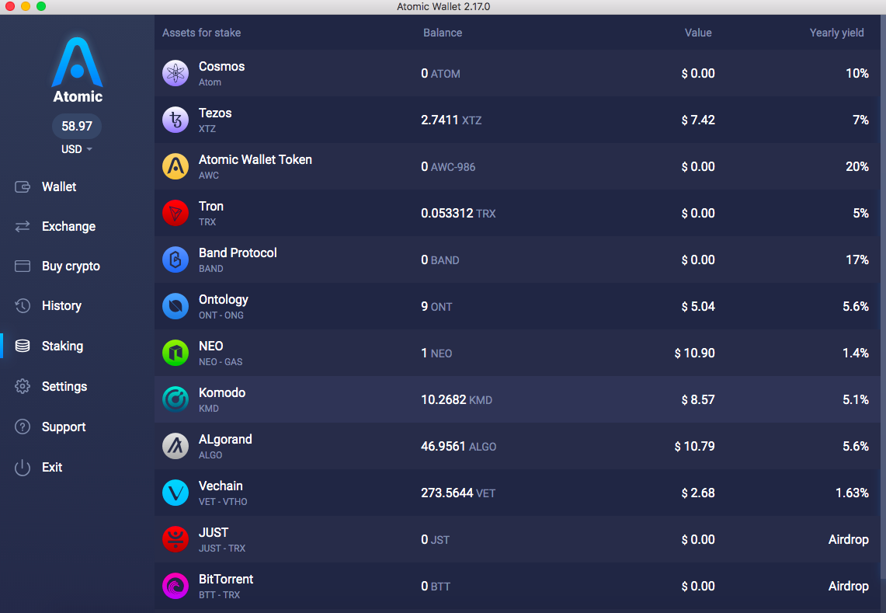The image size is (886, 613).
Task: Click the Komodo KMD coin icon
Action: click(175, 399)
